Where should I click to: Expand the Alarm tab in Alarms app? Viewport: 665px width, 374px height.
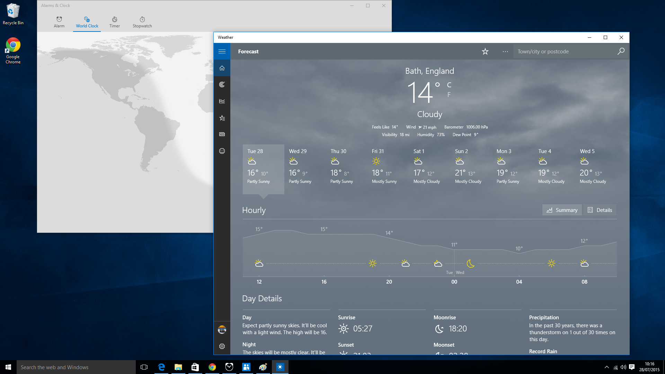pos(59,22)
